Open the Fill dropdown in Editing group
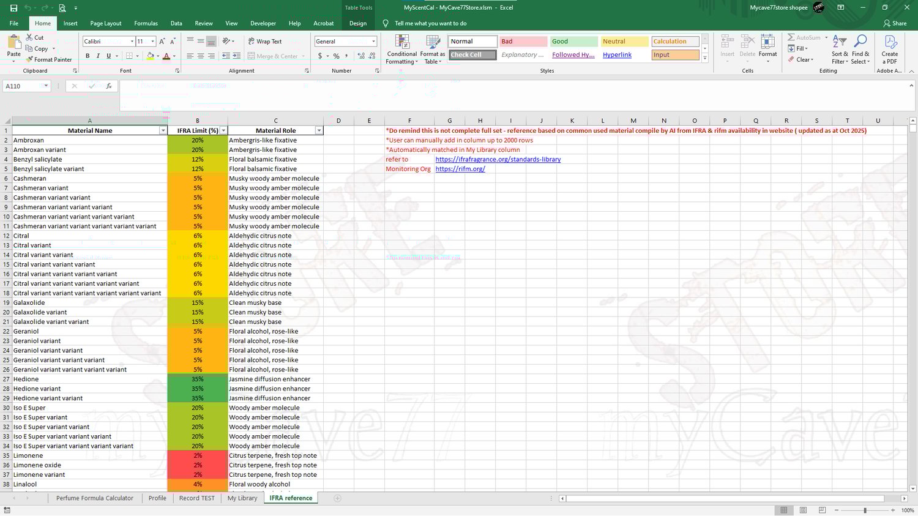 coord(798,48)
